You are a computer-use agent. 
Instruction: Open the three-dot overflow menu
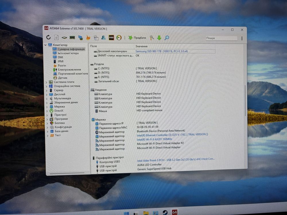pyautogui.click(x=242, y=38)
